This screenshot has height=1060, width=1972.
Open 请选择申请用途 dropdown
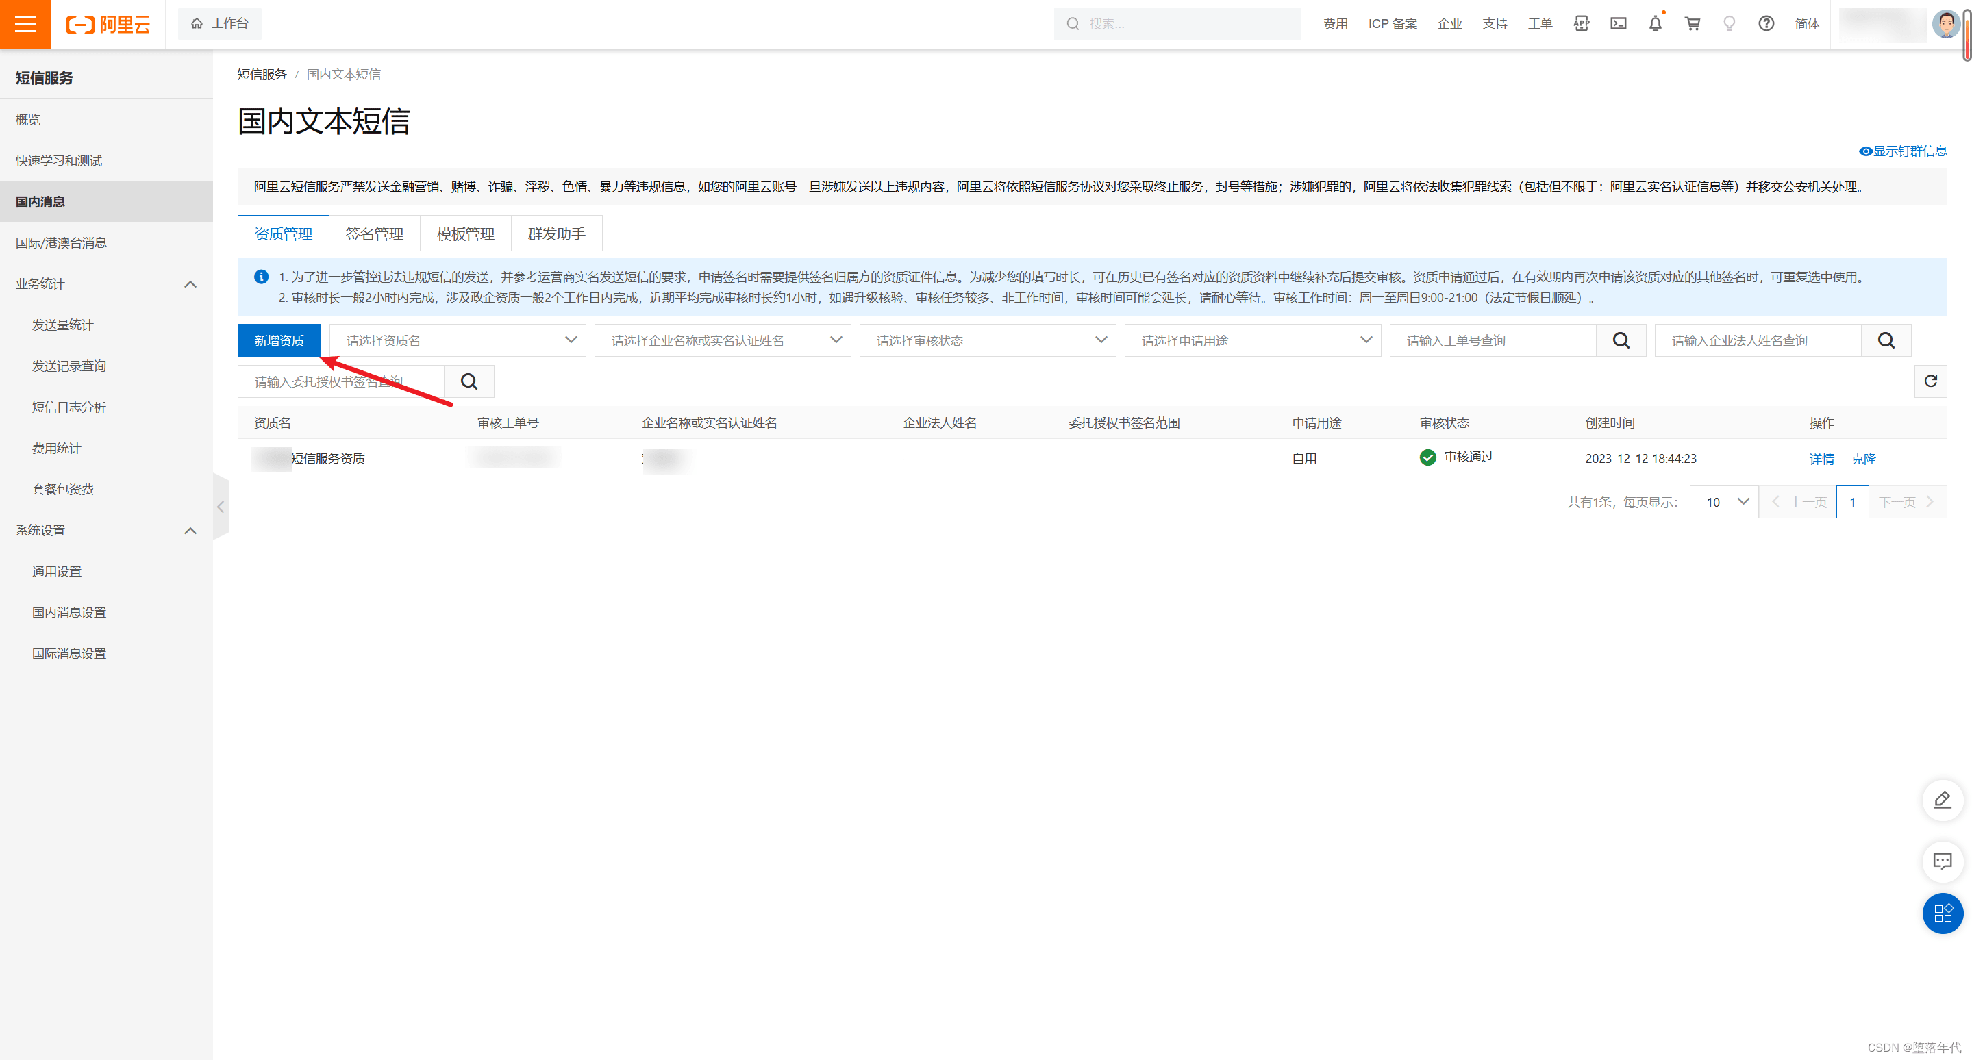point(1253,340)
